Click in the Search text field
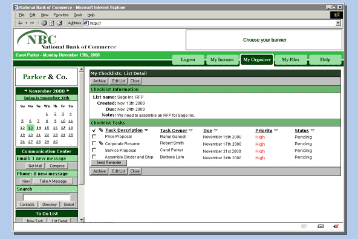The width and height of the screenshot is (358, 239). point(47,197)
